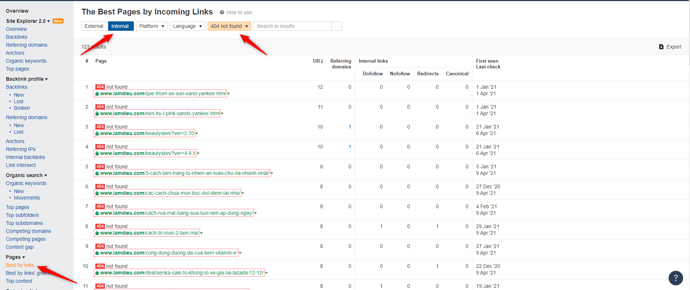690x290 pixels.
Task: Open cong-dung-duong-da-cua-kem-vitamin-e page link
Action: pos(169,253)
